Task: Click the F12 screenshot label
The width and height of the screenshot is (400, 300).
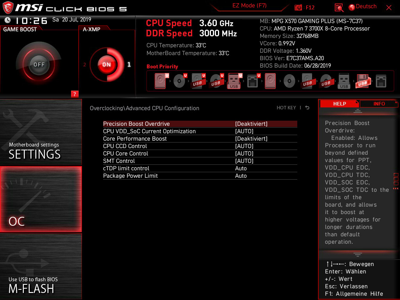Action: 310,7
